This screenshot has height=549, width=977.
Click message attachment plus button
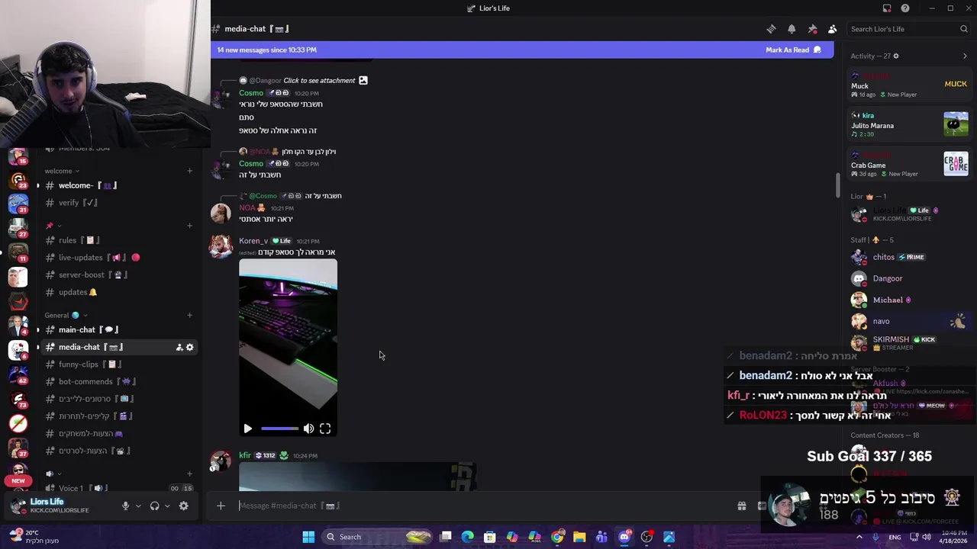point(221,506)
